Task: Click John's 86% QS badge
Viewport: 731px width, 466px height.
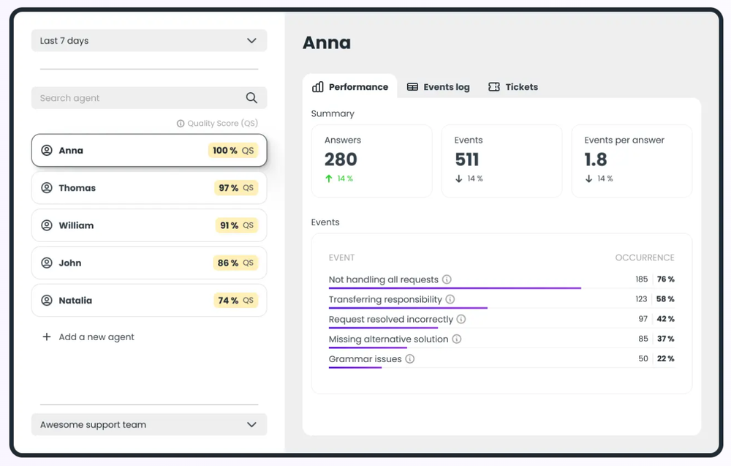Action: tap(235, 263)
